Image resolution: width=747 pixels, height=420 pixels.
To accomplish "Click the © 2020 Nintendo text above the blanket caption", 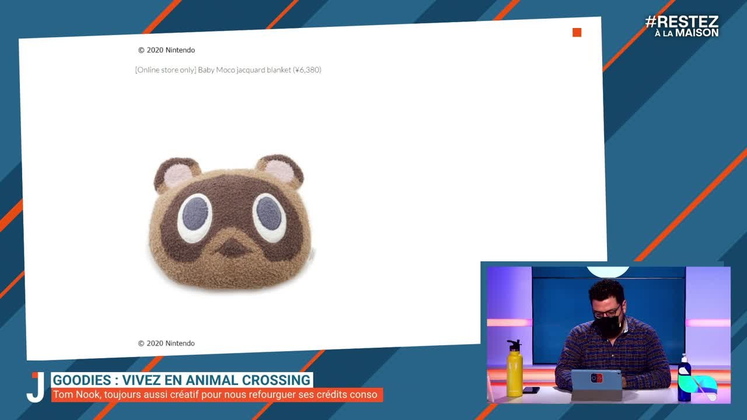I will [166, 50].
